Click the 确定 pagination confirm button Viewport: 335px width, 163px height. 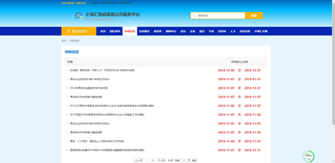point(194,160)
